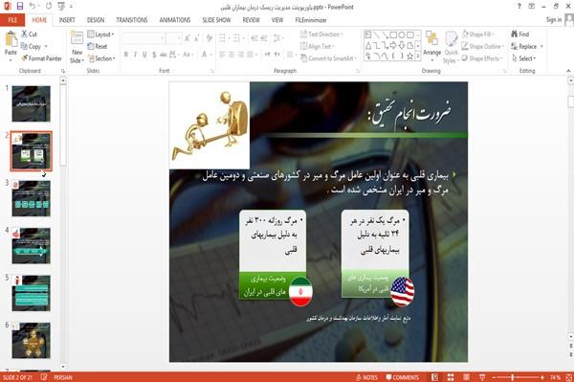
Task: Switch to the ANIMATIONS tab
Action: 175,20
